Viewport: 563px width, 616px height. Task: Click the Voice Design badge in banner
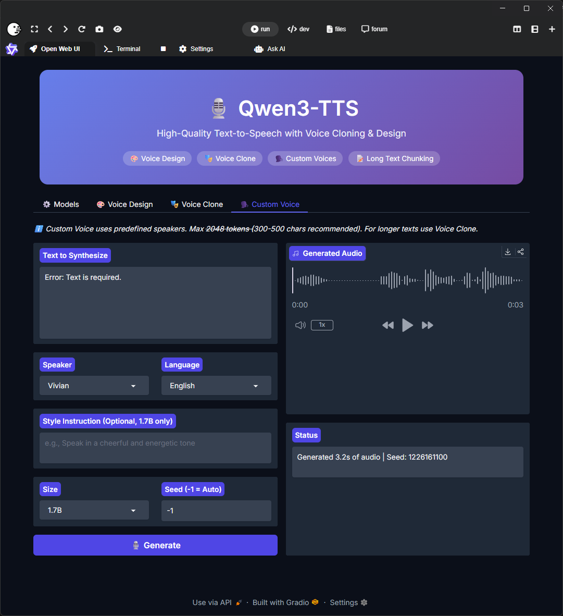157,158
